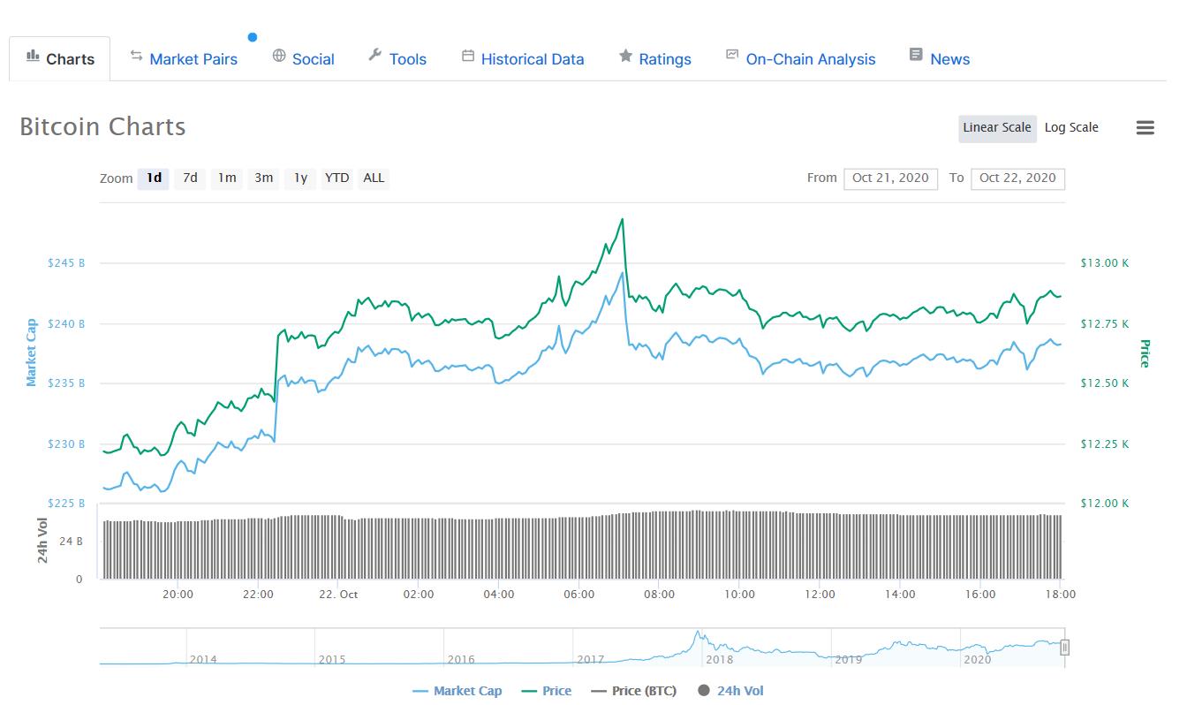1187x705 pixels.
Task: Switch the chart to Log Scale
Action: pos(1071,127)
